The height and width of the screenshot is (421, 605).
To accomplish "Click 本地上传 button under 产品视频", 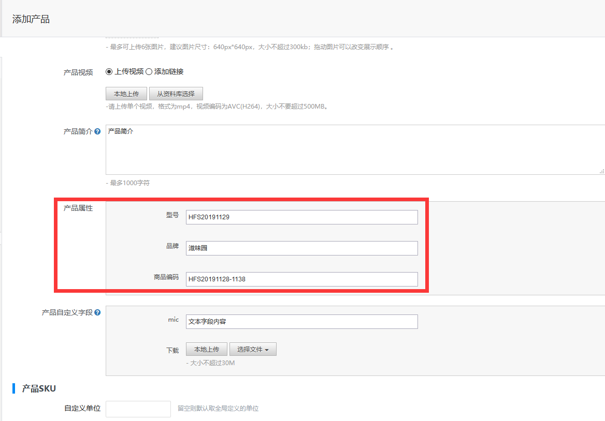I will (126, 94).
